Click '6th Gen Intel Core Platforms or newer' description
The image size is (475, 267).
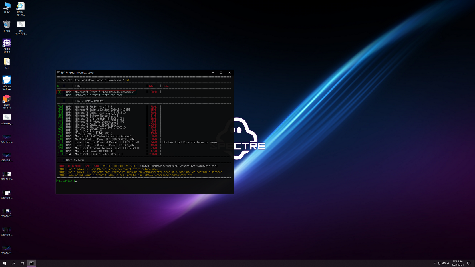(x=190, y=142)
